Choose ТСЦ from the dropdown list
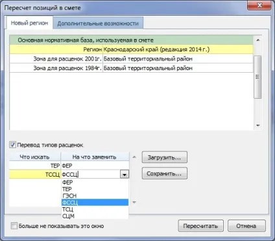275x241 pixels. [95, 209]
